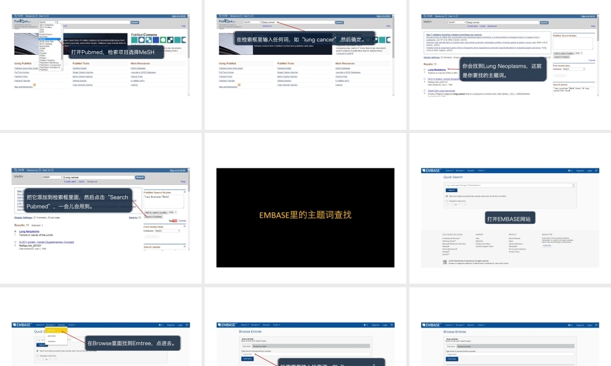Toggle the Lung Neoplasms checkbox in the Search PubMed slide
The height and width of the screenshot is (366, 611).
click(15, 232)
